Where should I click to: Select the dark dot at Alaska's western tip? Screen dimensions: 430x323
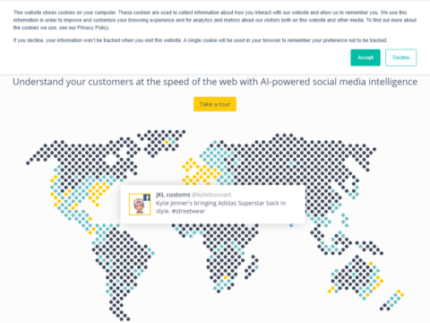(28, 163)
